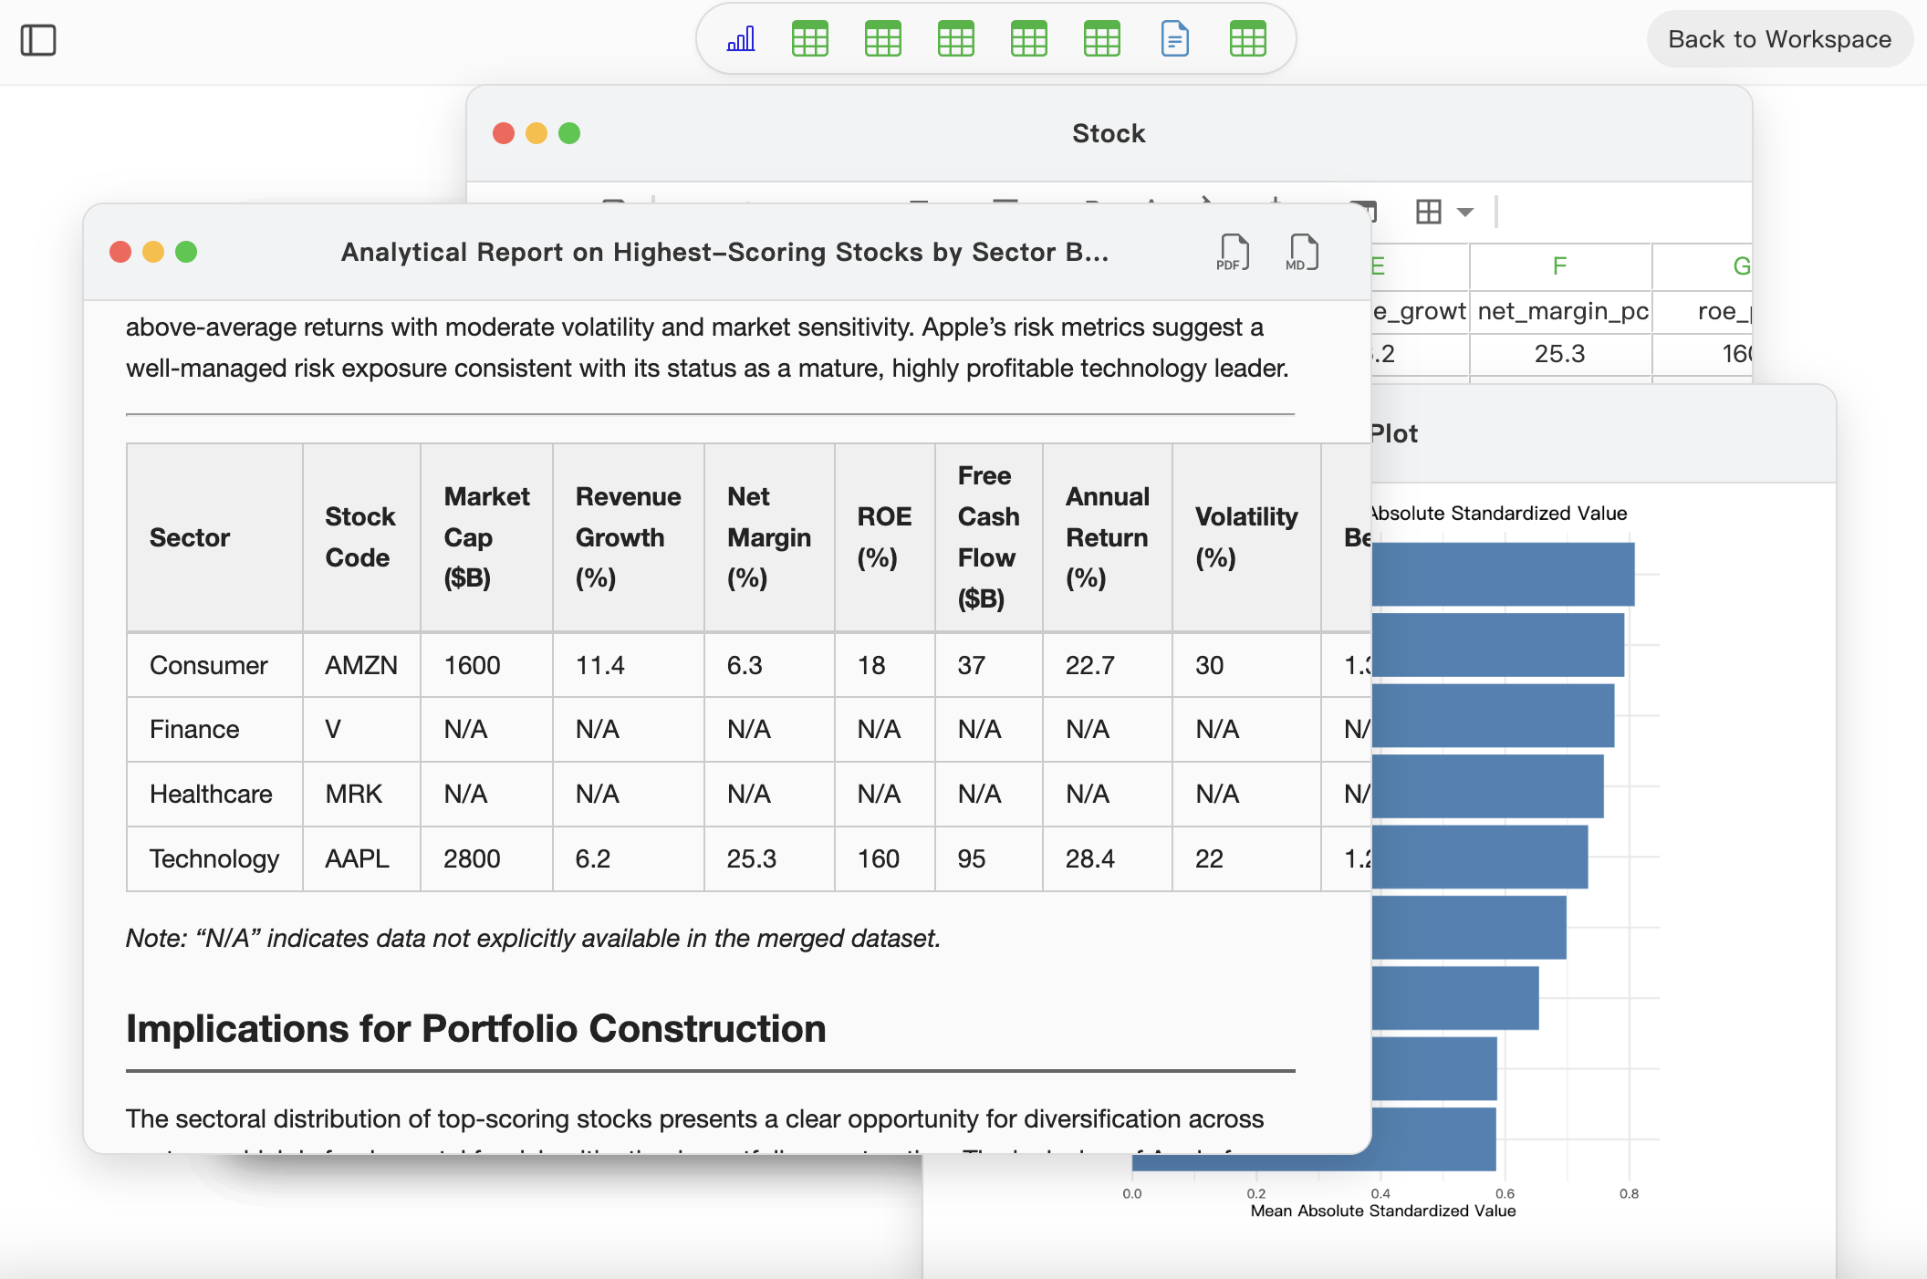
Task: Click the topmost bar in the Plot chart
Action: (x=1503, y=574)
